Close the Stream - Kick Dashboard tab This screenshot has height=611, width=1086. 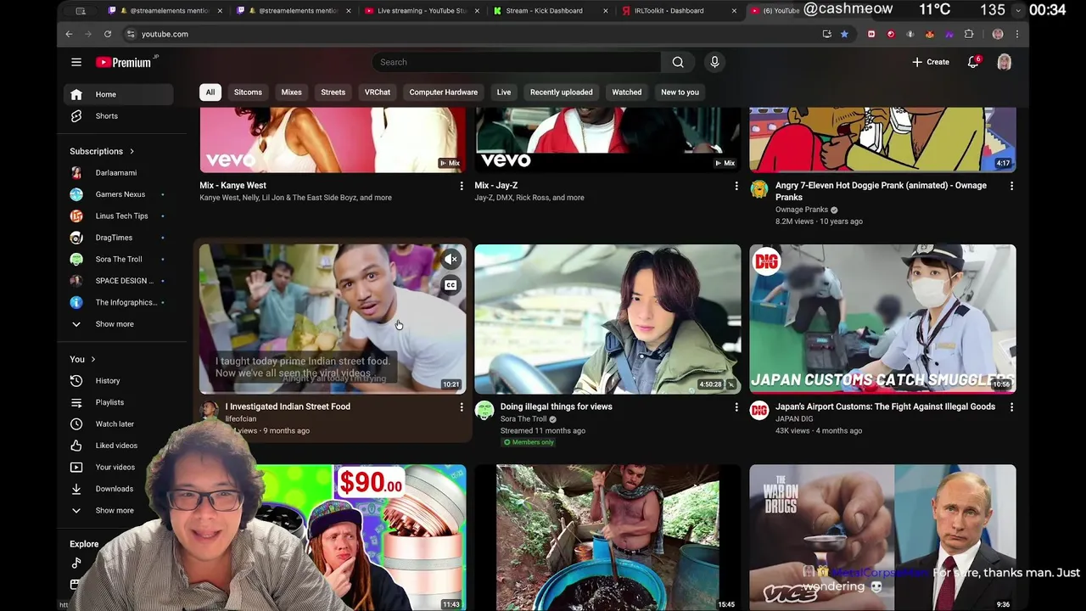[605, 11]
